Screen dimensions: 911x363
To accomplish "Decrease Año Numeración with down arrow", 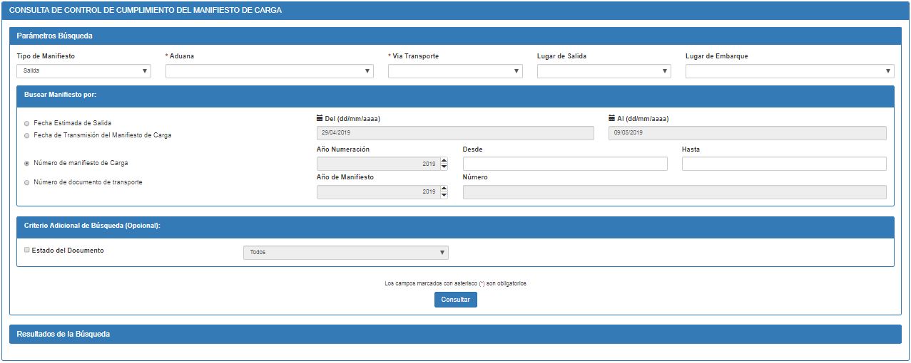I will tap(444, 167).
